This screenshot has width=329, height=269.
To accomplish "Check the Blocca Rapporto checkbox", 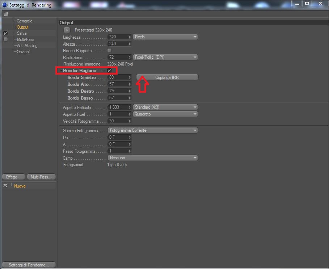I will pyautogui.click(x=109, y=50).
